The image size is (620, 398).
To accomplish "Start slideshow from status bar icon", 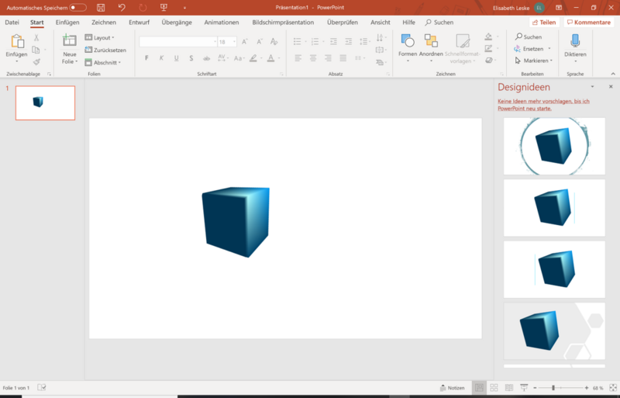I will tap(524, 387).
